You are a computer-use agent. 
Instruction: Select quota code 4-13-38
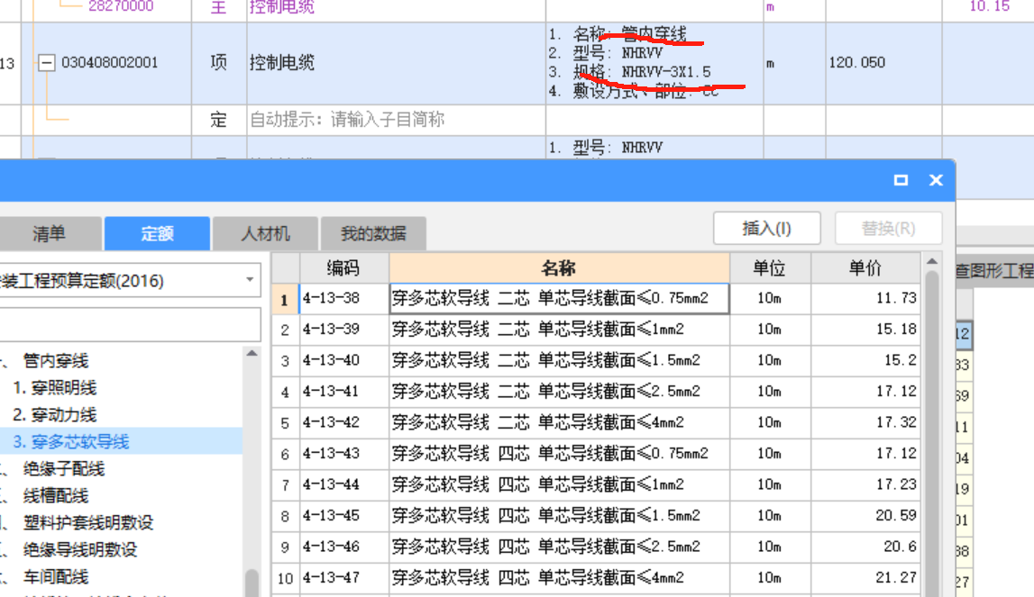[x=343, y=299]
